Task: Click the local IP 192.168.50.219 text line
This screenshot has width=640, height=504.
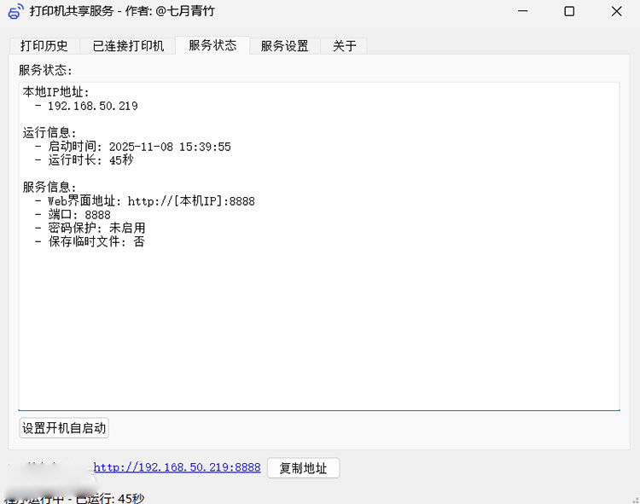Action: click(92, 106)
